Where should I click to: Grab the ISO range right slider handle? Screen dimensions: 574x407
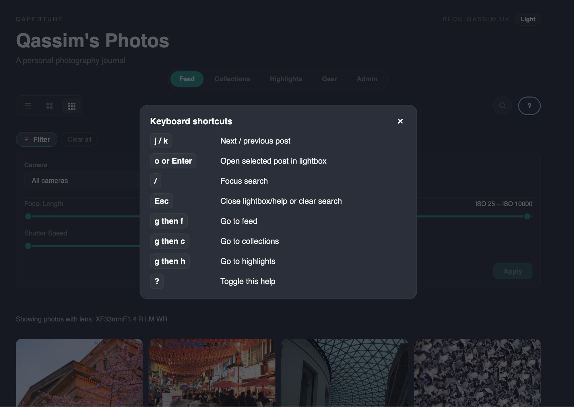pyautogui.click(x=527, y=216)
